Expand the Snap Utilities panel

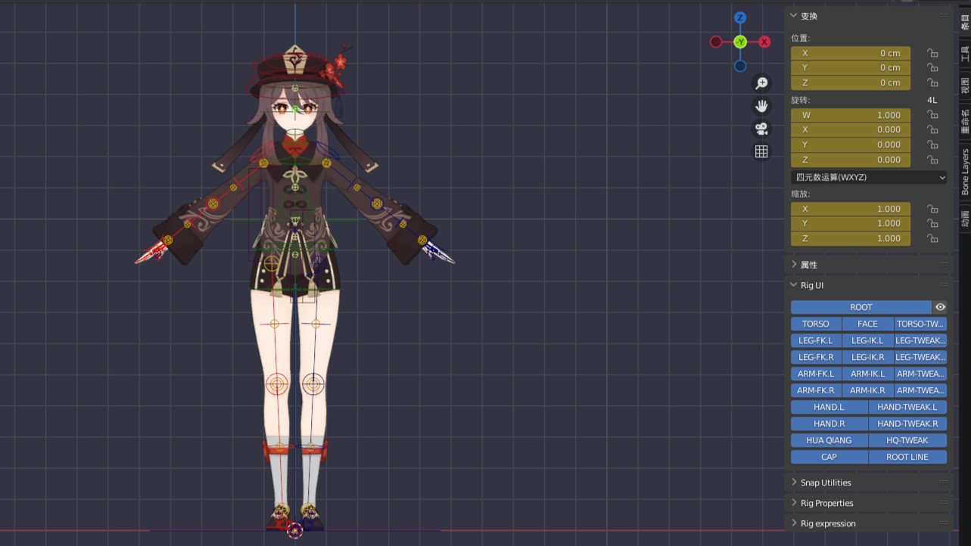coord(825,482)
